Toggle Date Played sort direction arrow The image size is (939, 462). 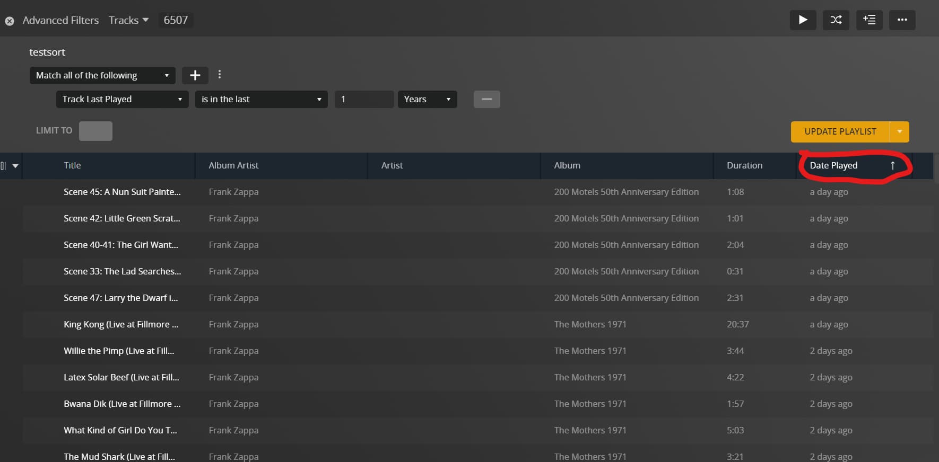[x=893, y=165]
